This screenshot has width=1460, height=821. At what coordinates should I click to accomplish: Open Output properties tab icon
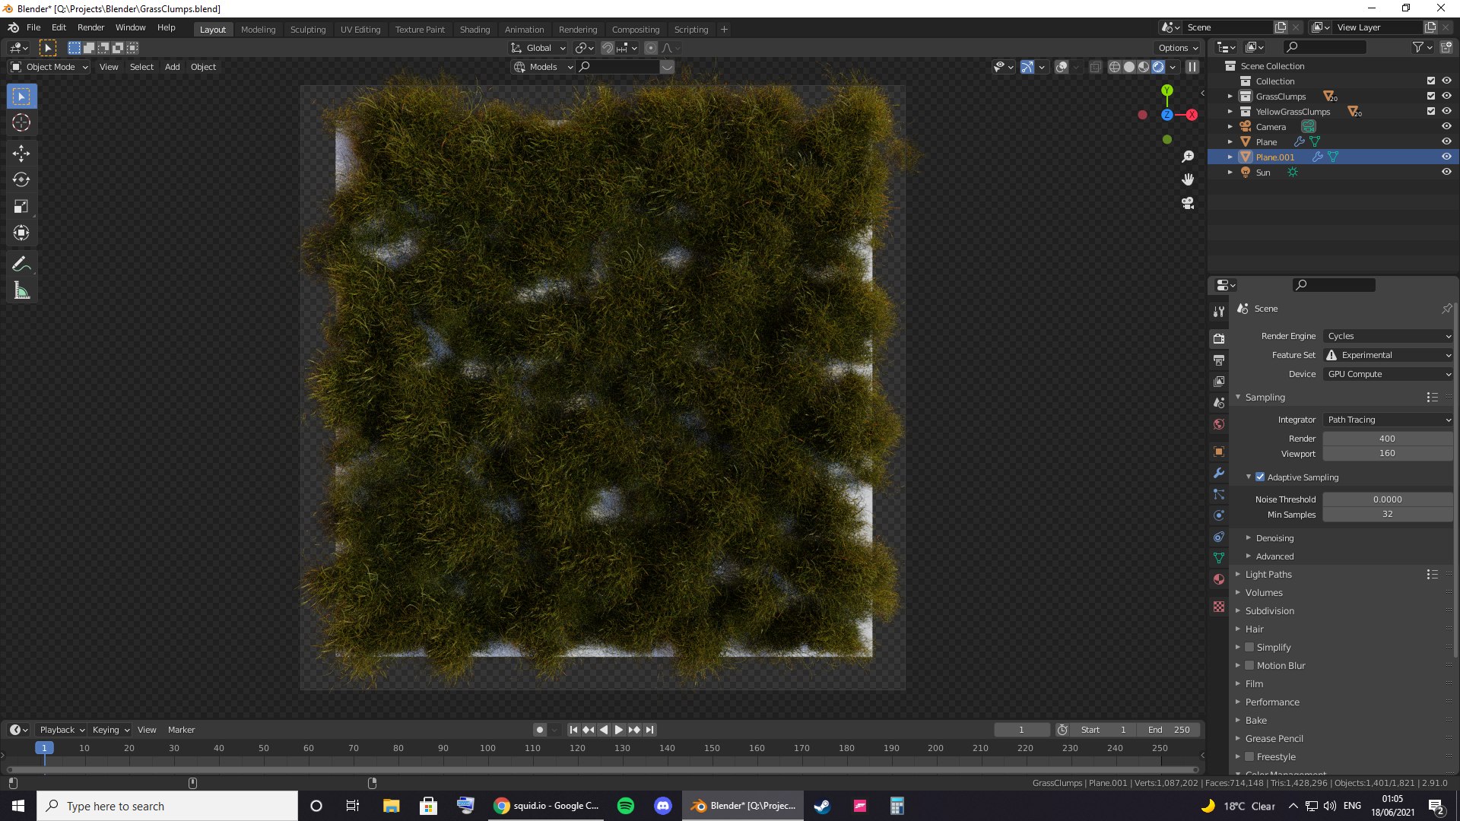coord(1219,360)
